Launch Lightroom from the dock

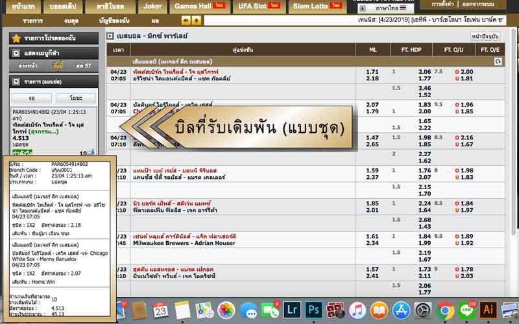tap(292, 310)
